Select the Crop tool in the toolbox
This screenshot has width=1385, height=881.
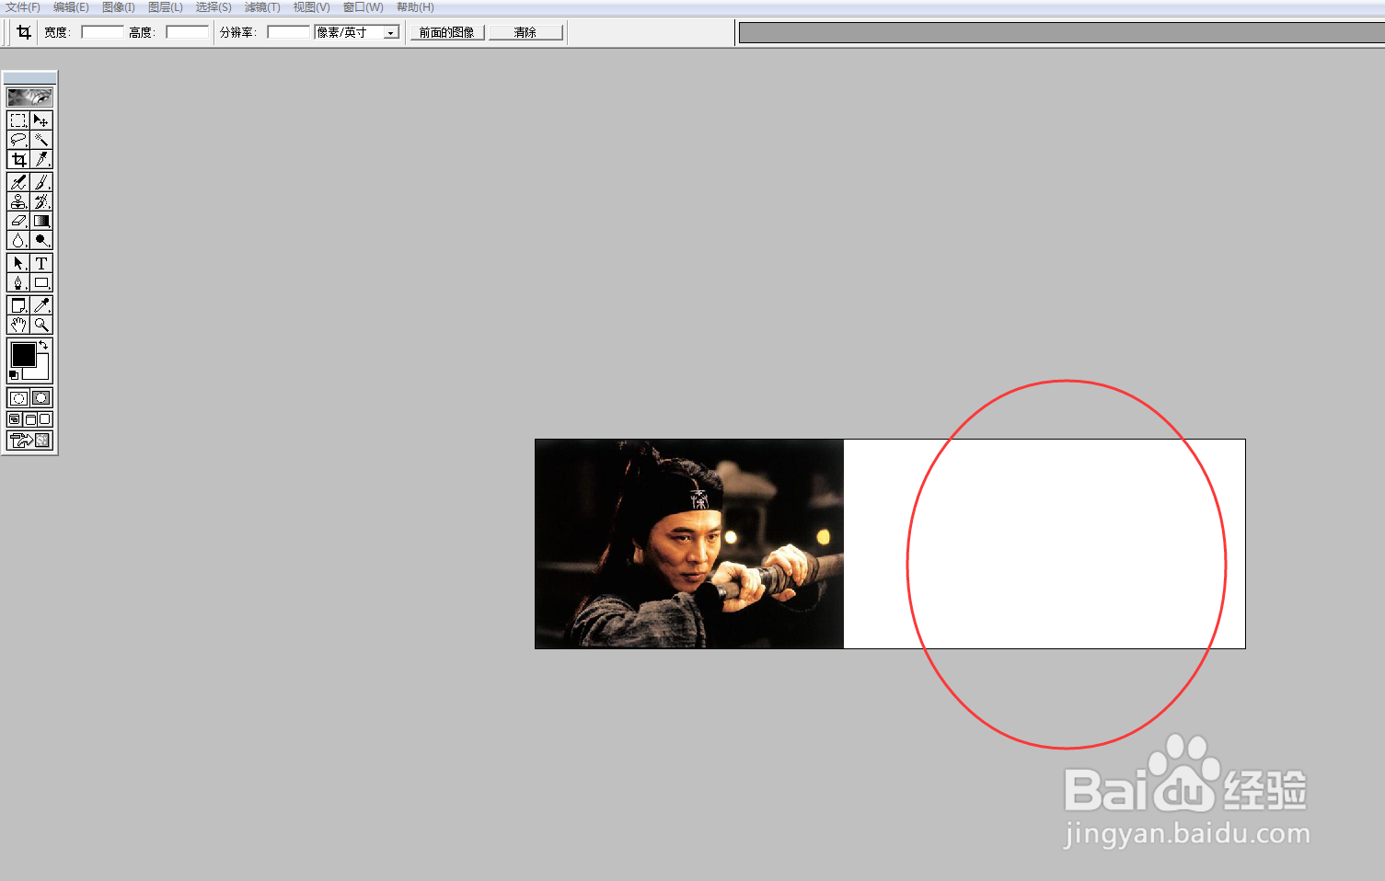(x=18, y=159)
